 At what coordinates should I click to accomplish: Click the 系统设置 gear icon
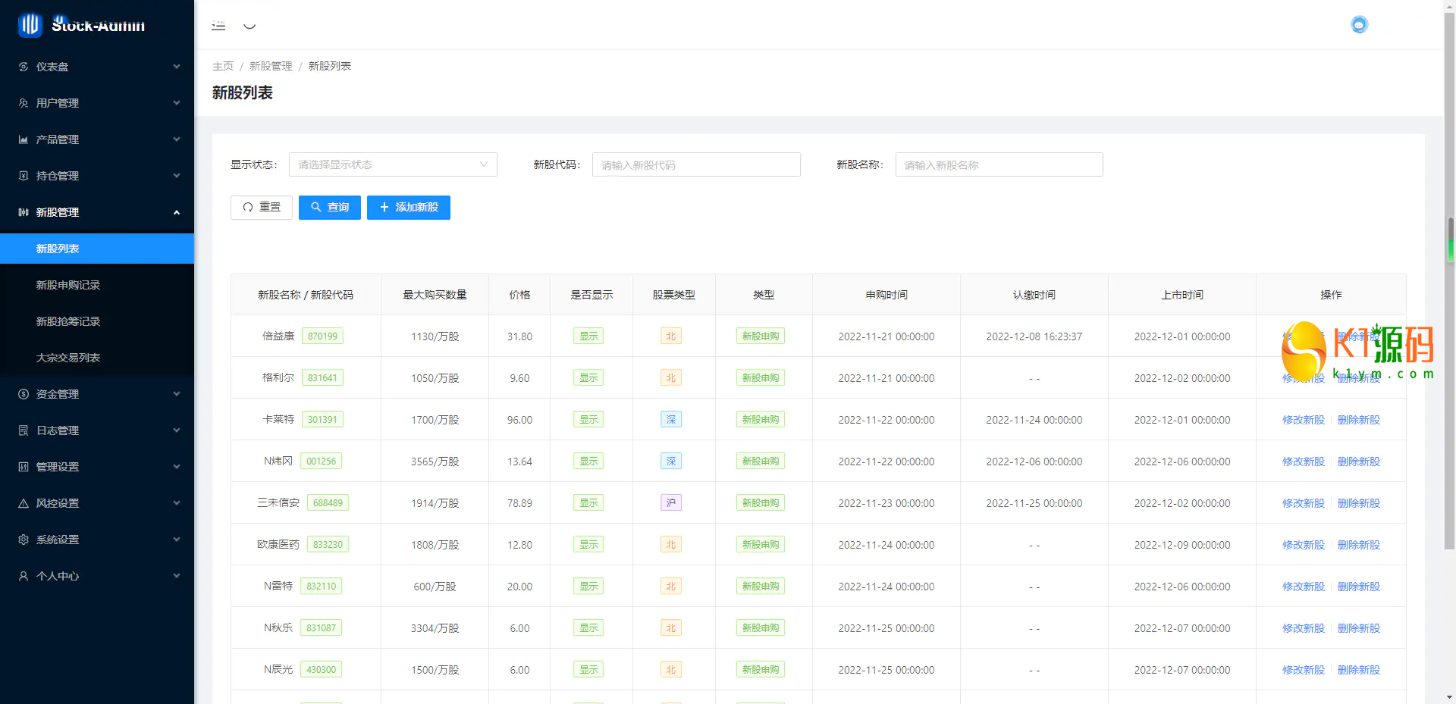point(24,540)
